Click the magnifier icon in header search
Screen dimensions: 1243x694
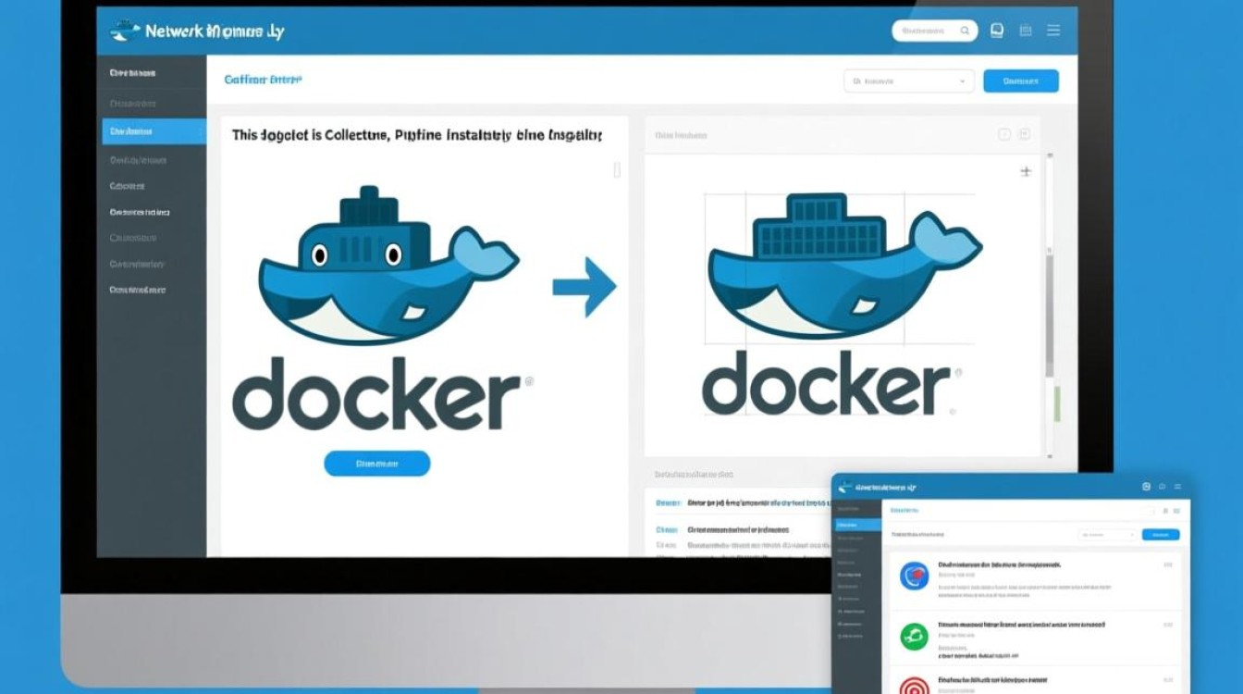coord(965,31)
